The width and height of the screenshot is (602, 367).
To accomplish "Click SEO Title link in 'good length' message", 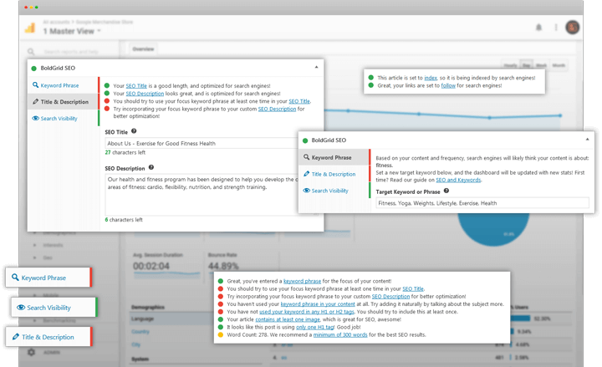I will click(136, 85).
